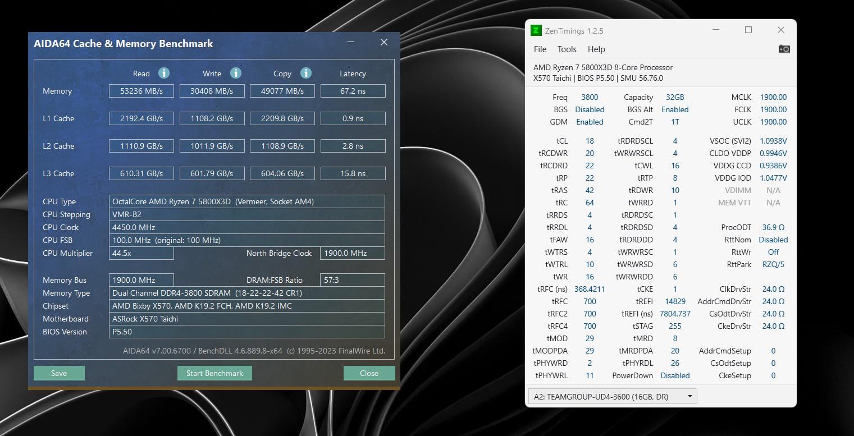Click the info icon next to Write
The image size is (854, 436).
[x=236, y=73]
